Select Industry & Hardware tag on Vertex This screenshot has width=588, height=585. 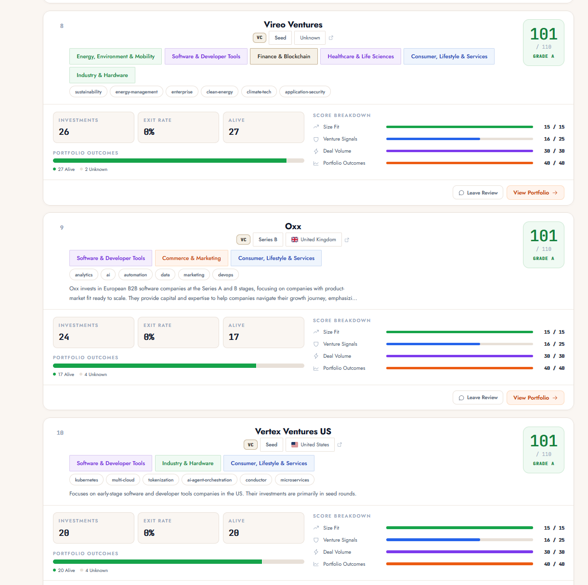pos(188,463)
